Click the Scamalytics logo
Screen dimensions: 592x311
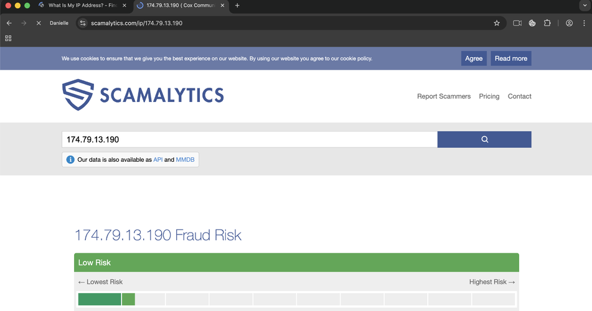143,95
